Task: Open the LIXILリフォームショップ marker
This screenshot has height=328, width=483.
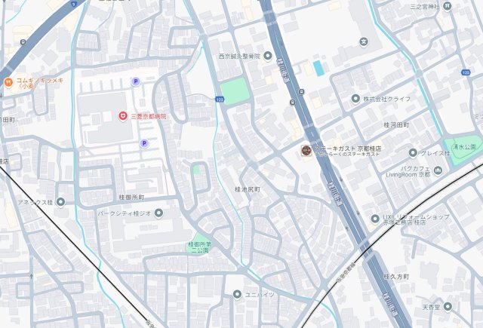Action: click(375, 219)
